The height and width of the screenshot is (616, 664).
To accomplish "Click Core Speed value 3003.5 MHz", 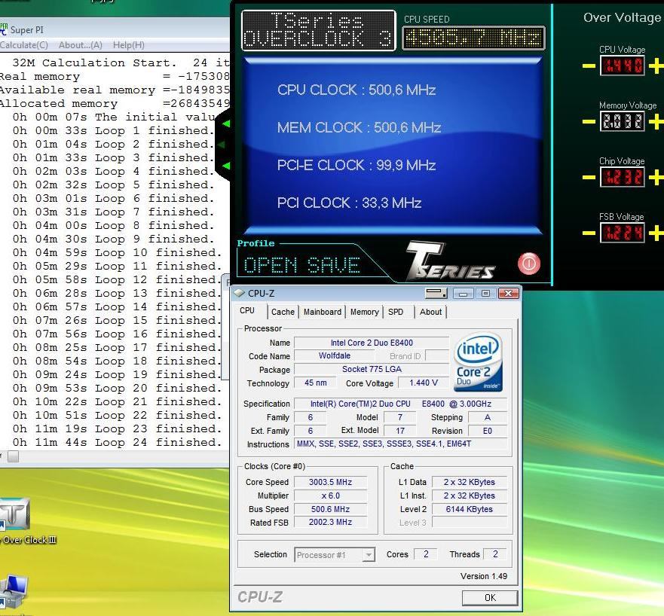I will [x=330, y=482].
